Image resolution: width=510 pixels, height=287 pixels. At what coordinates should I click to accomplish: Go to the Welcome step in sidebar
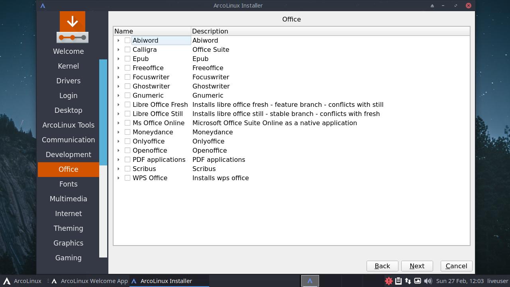[69, 51]
